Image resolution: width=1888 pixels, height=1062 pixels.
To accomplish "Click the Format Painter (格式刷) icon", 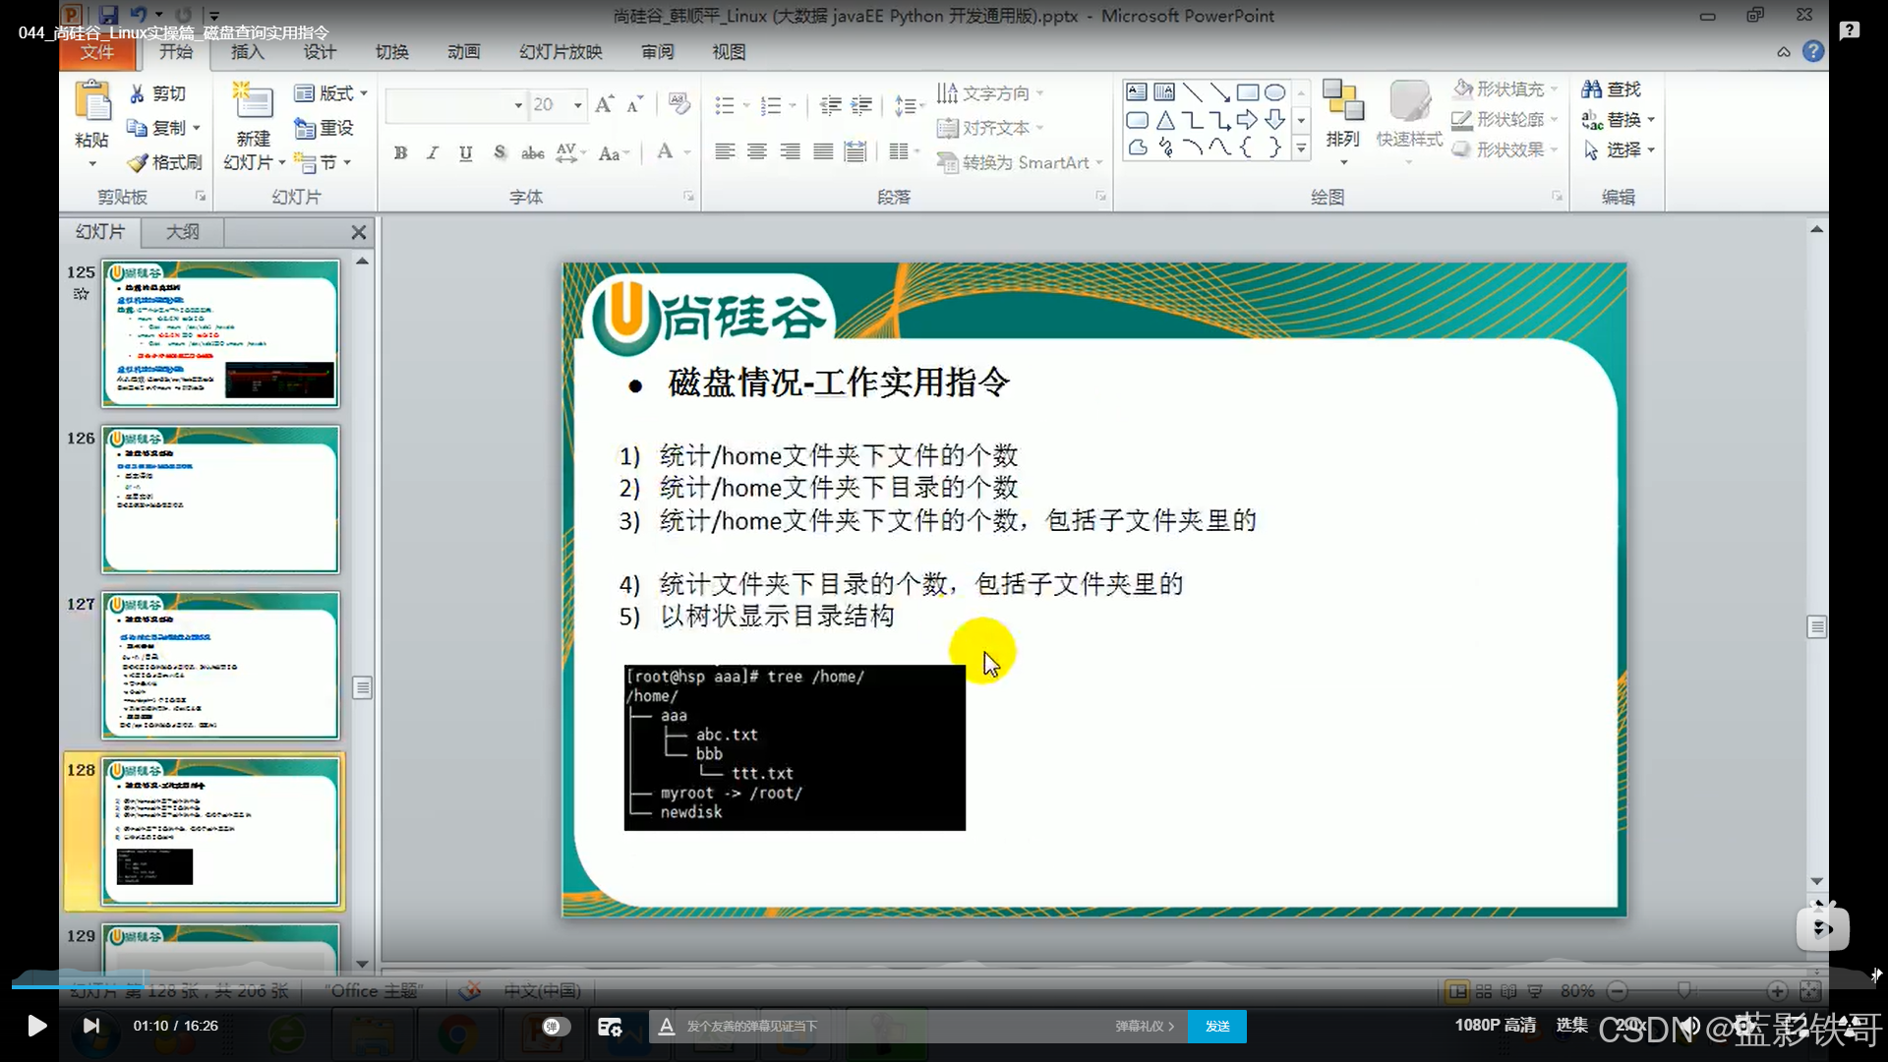I will click(x=138, y=162).
